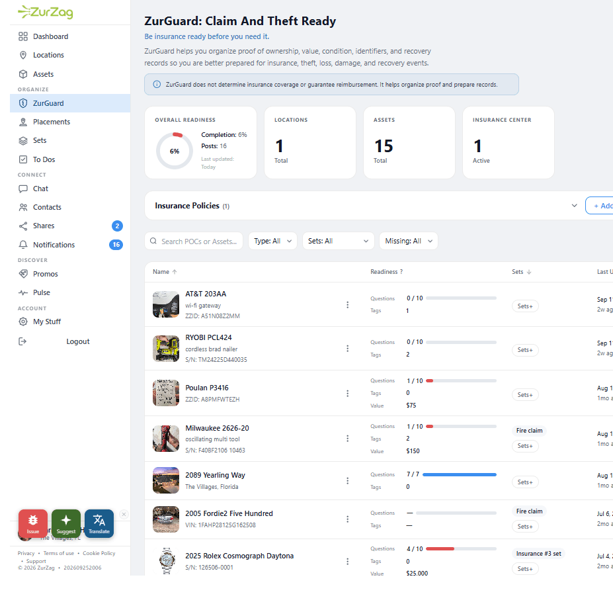
Task: Click the Insurance Center active card
Action: [x=509, y=143]
